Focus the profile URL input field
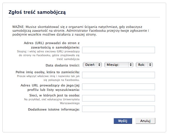The height and width of the screenshot is (135, 170). coord(119,87)
